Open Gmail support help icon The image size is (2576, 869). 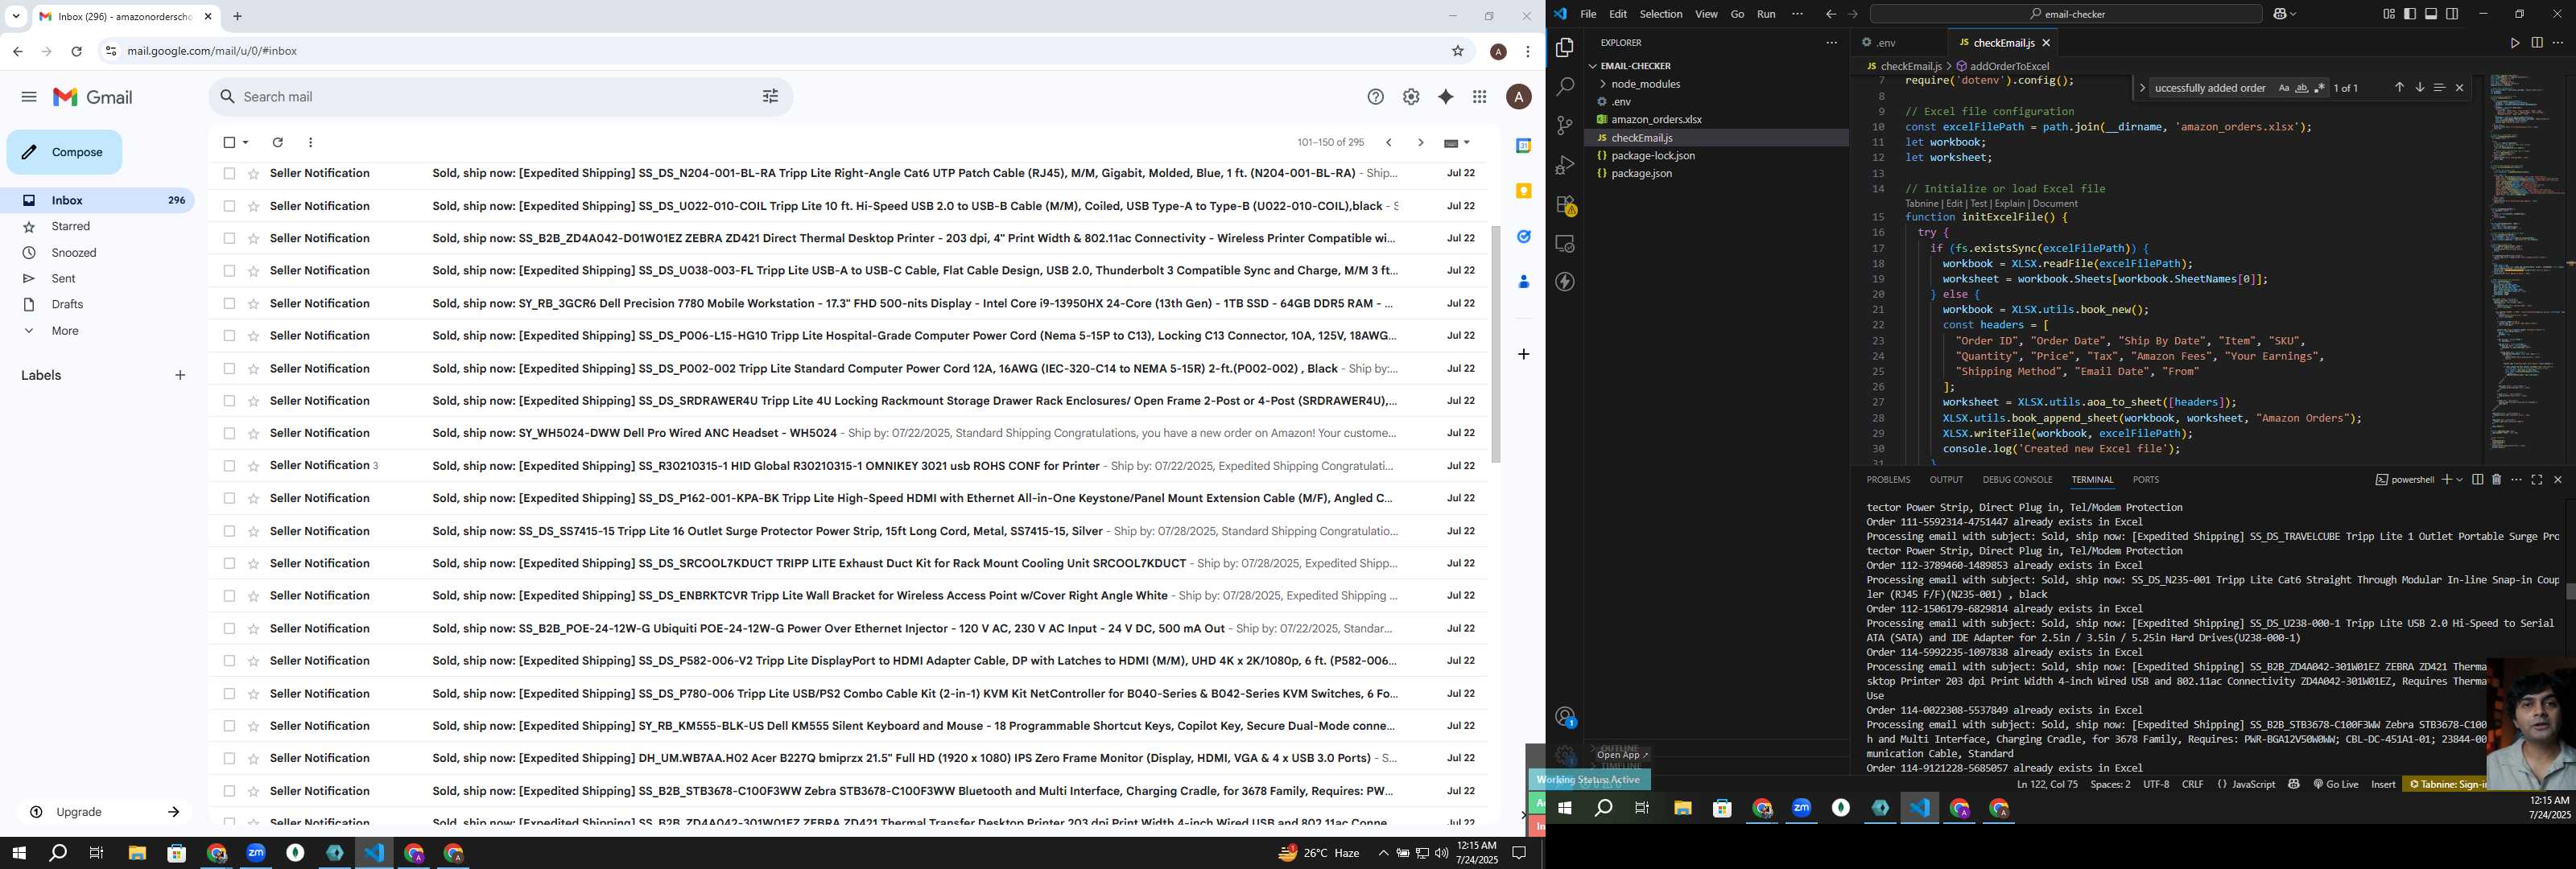pos(1376,97)
